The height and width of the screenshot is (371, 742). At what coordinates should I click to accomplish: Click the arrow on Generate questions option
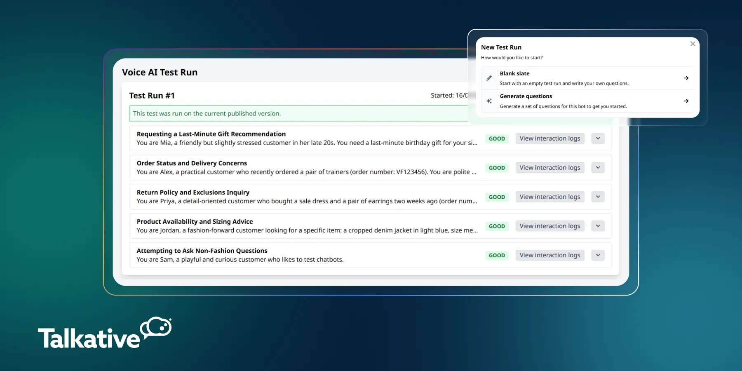point(686,101)
